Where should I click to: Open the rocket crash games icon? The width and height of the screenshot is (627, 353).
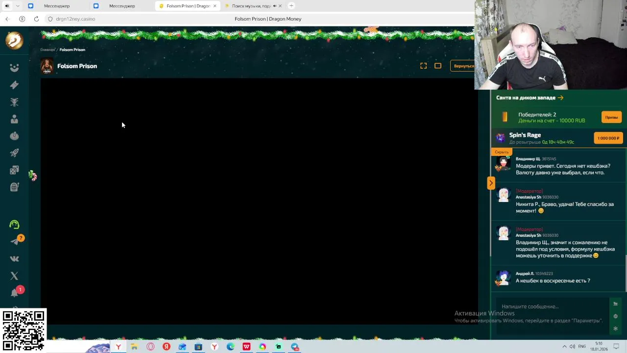pos(14,153)
